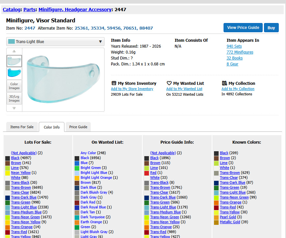Image resolution: width=286 pixels, height=238 pixels.
Task: Open the 772 Minifigures link
Action: pyautogui.click(x=240, y=52)
